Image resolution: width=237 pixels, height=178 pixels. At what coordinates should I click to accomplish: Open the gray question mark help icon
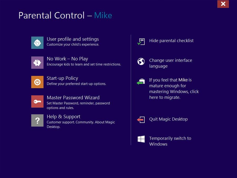pyautogui.click(x=37, y=120)
